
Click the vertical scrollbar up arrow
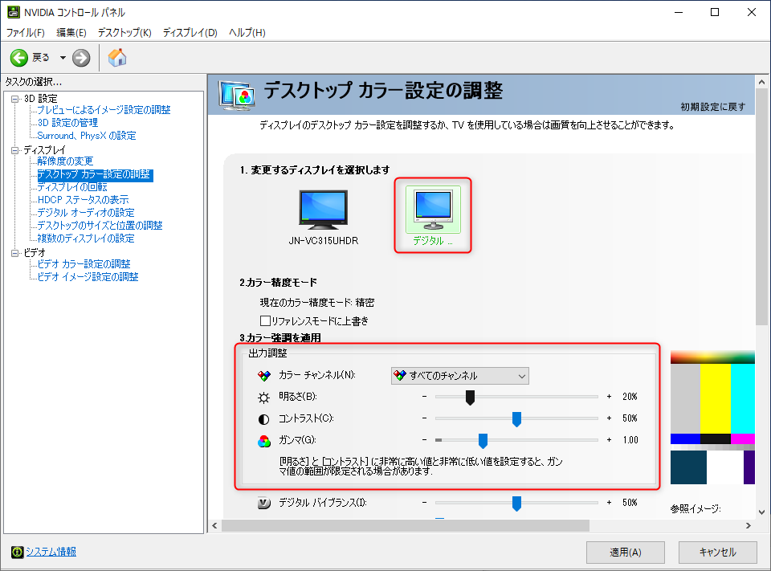coord(761,82)
